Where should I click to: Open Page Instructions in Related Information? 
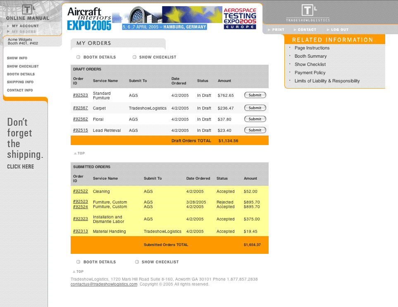[312, 48]
